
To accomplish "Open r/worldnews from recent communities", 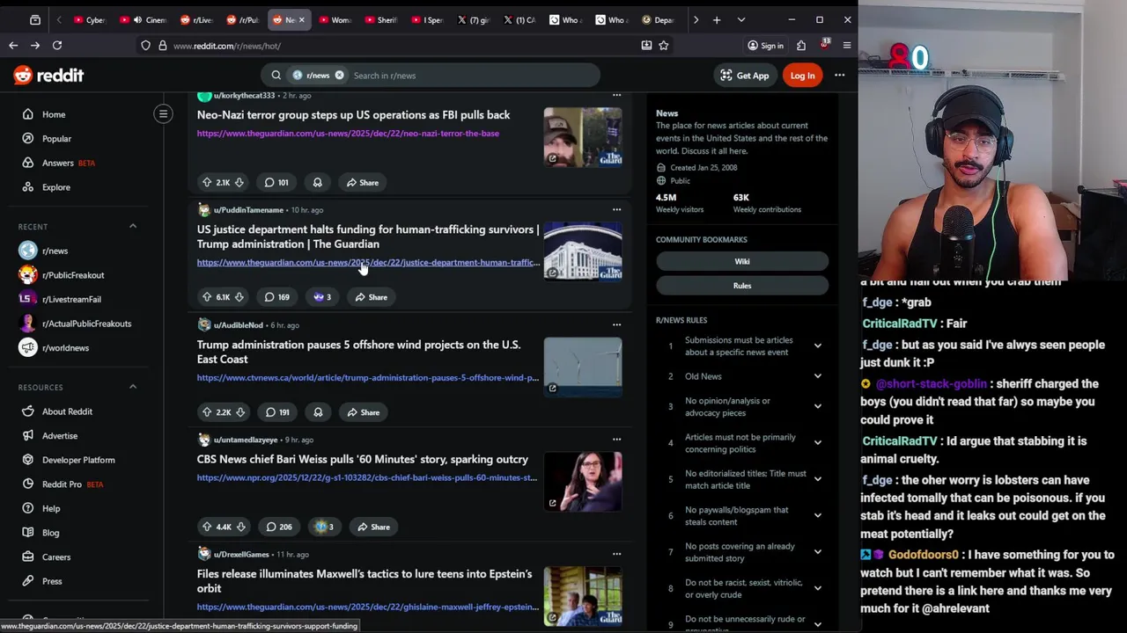I will (x=65, y=347).
